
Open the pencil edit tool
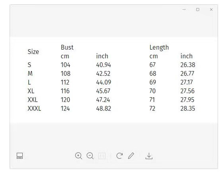[x=131, y=156]
